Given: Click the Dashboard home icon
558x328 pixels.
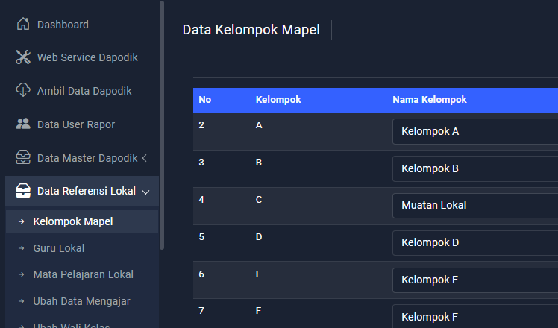Looking at the screenshot, I should pyautogui.click(x=23, y=25).
